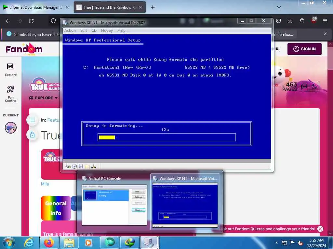Close the Internet Download Manager tab
The image size is (333, 249).
(x=67, y=7)
